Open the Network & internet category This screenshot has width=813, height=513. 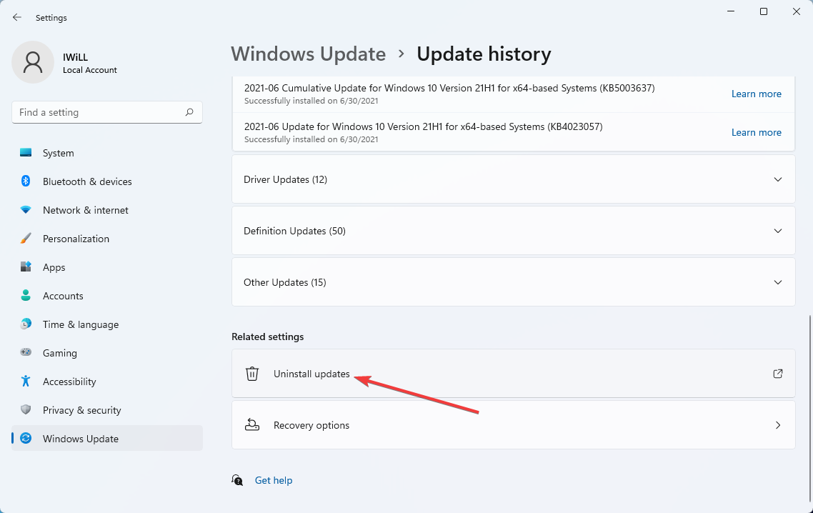pyautogui.click(x=85, y=210)
